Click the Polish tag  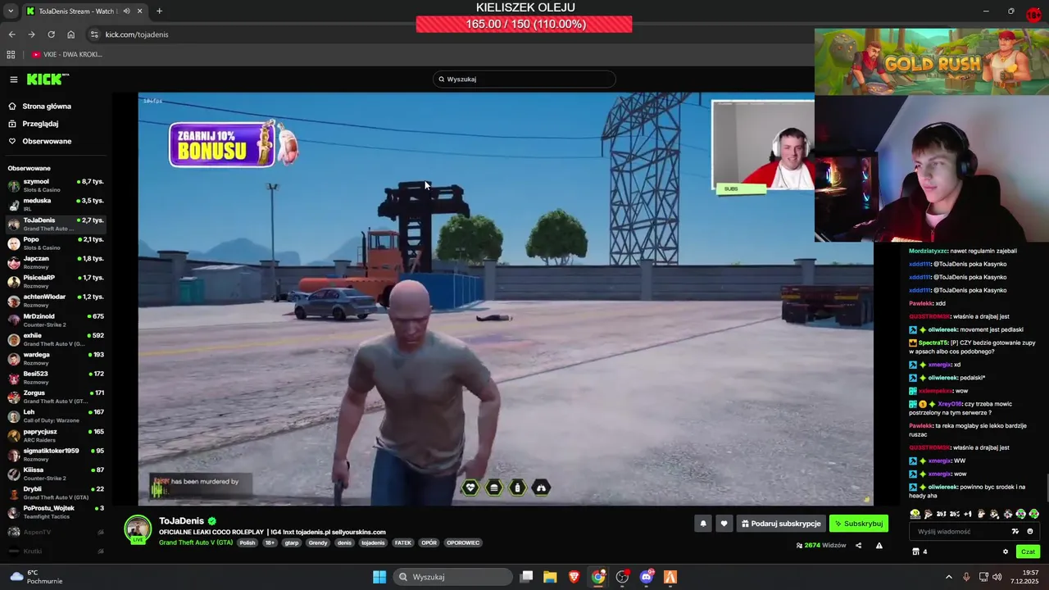tap(247, 542)
